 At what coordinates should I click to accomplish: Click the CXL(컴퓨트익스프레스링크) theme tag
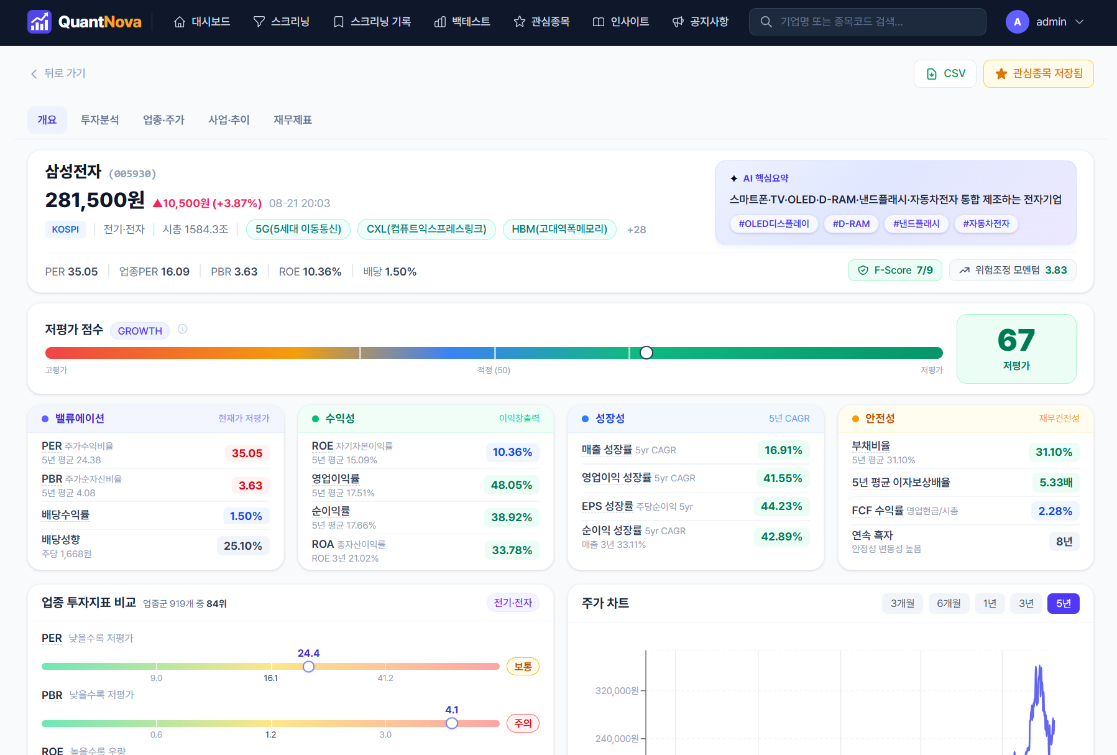(426, 229)
